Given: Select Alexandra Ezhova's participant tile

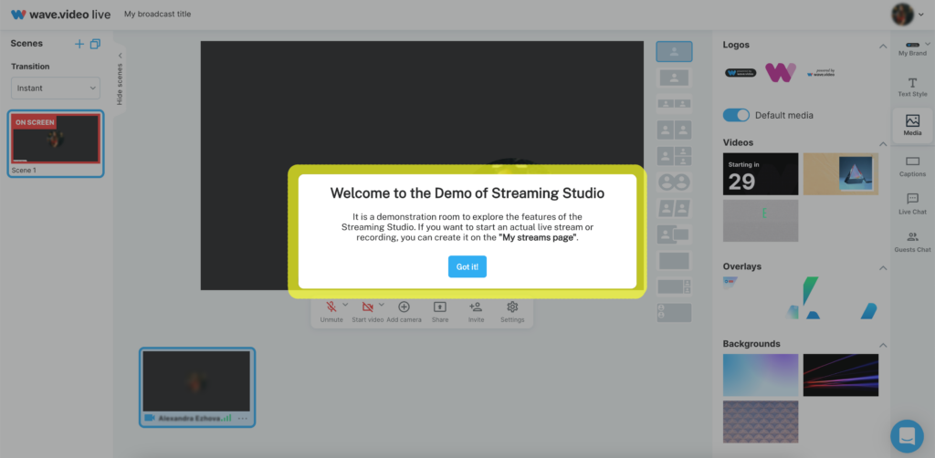Looking at the screenshot, I should [x=197, y=387].
